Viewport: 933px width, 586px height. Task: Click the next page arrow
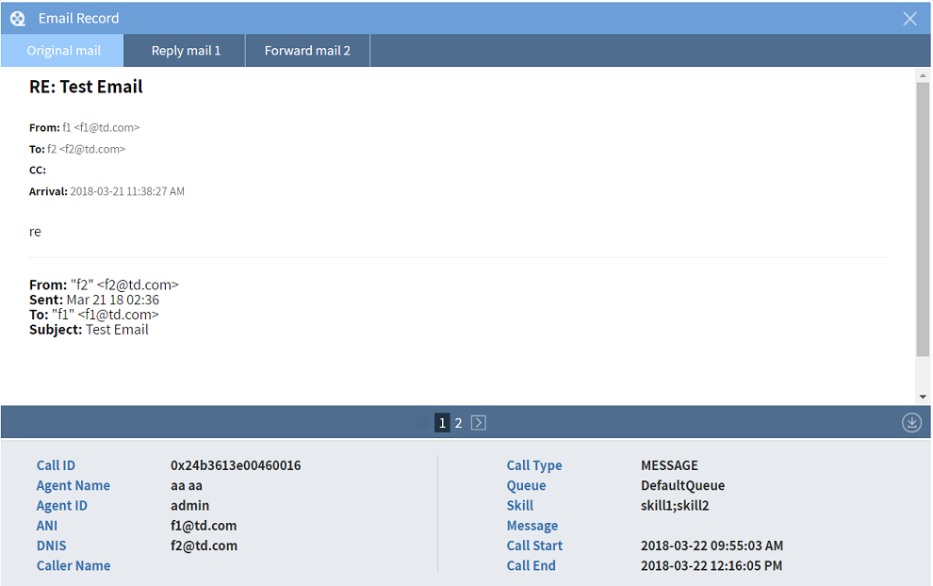[x=478, y=423]
